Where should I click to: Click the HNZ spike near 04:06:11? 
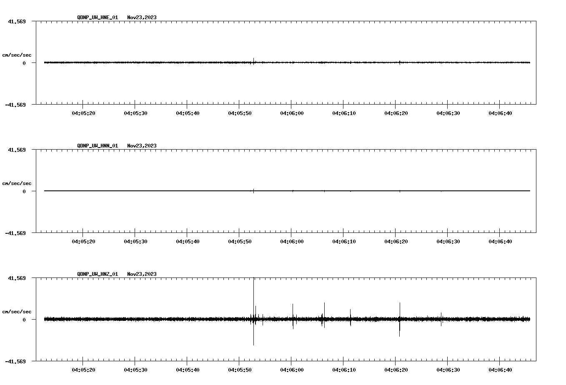[x=351, y=317]
